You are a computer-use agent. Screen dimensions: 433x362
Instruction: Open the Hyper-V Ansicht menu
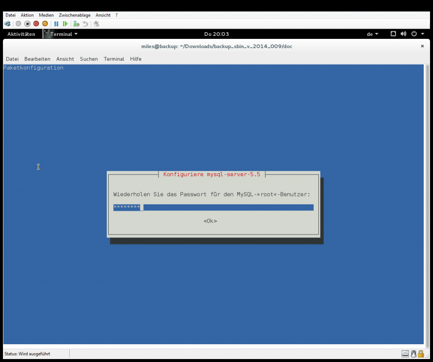pyautogui.click(x=103, y=15)
